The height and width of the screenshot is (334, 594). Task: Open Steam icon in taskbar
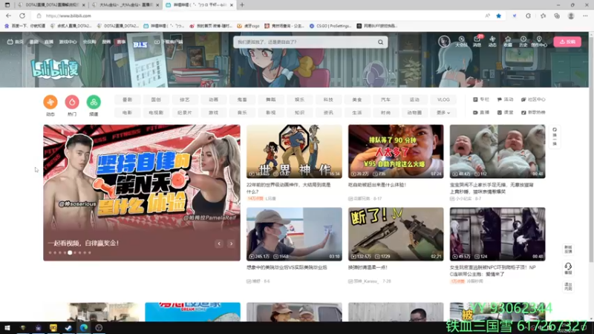(x=68, y=327)
